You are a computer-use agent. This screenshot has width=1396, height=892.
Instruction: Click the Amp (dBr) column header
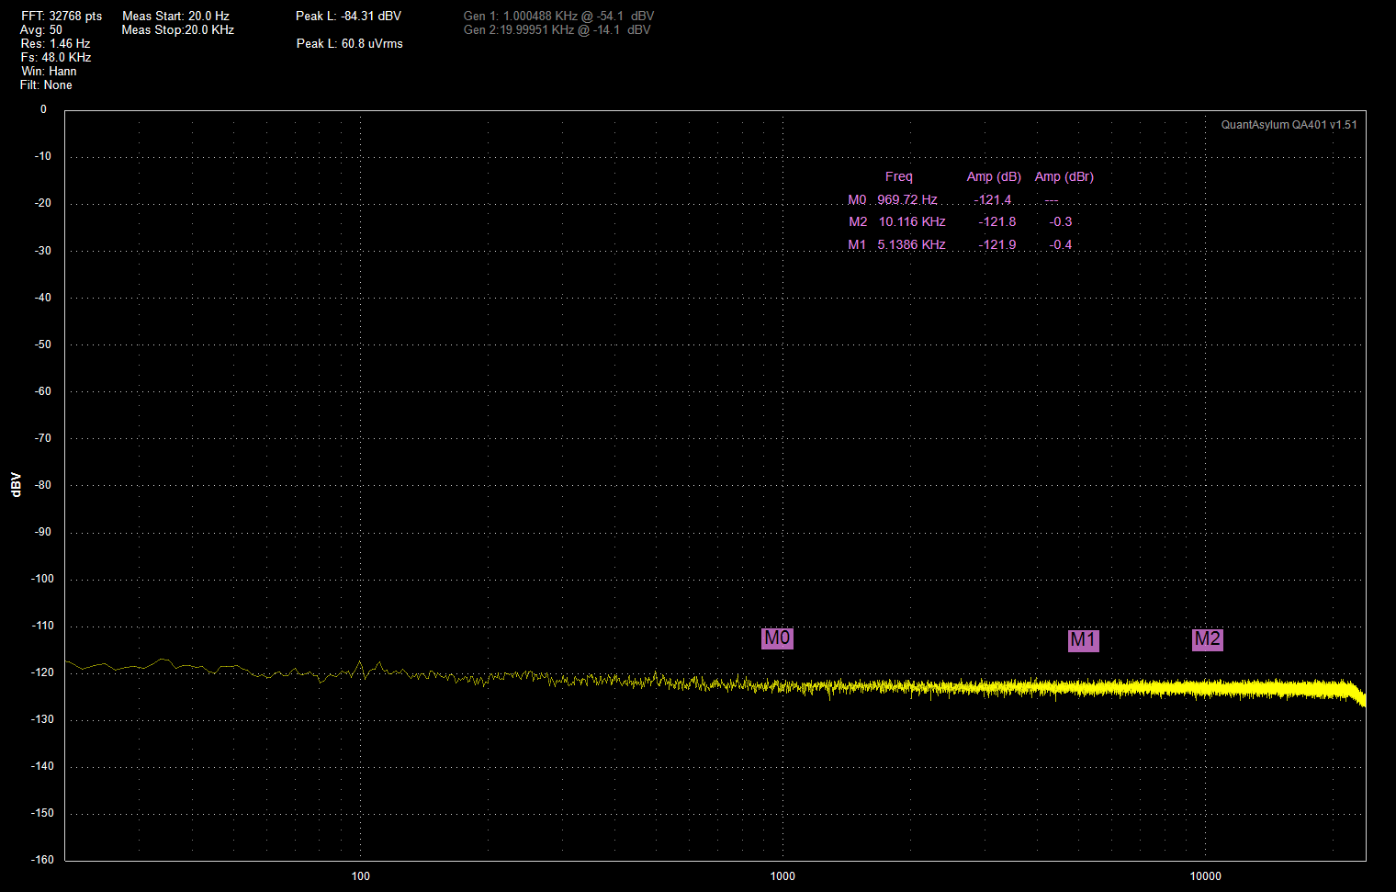click(x=1064, y=176)
